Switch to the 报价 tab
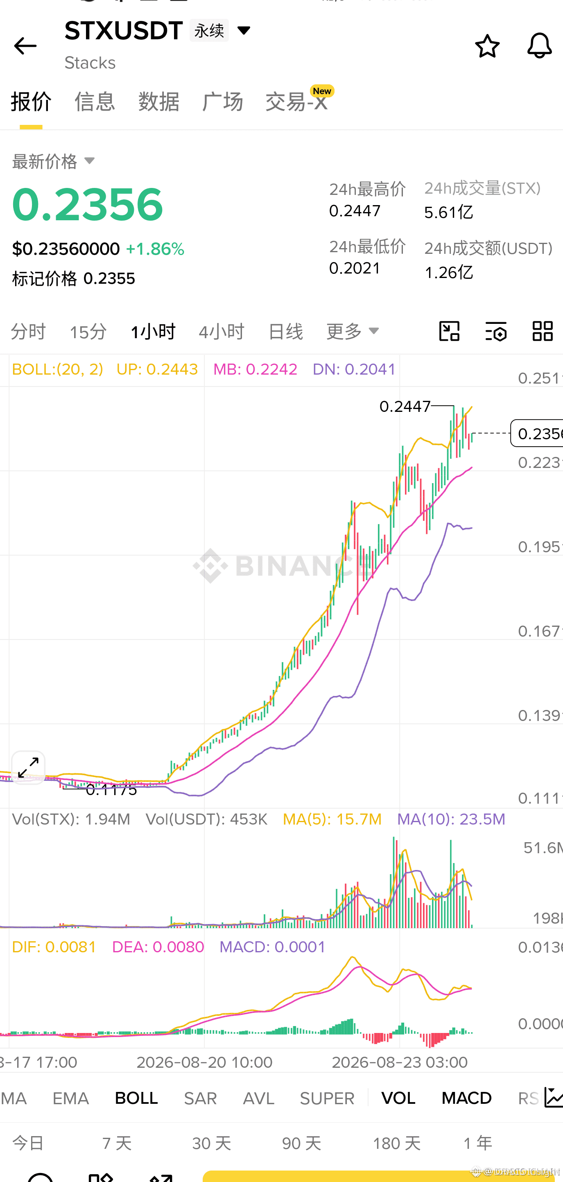The height and width of the screenshot is (1182, 563). pyautogui.click(x=31, y=102)
